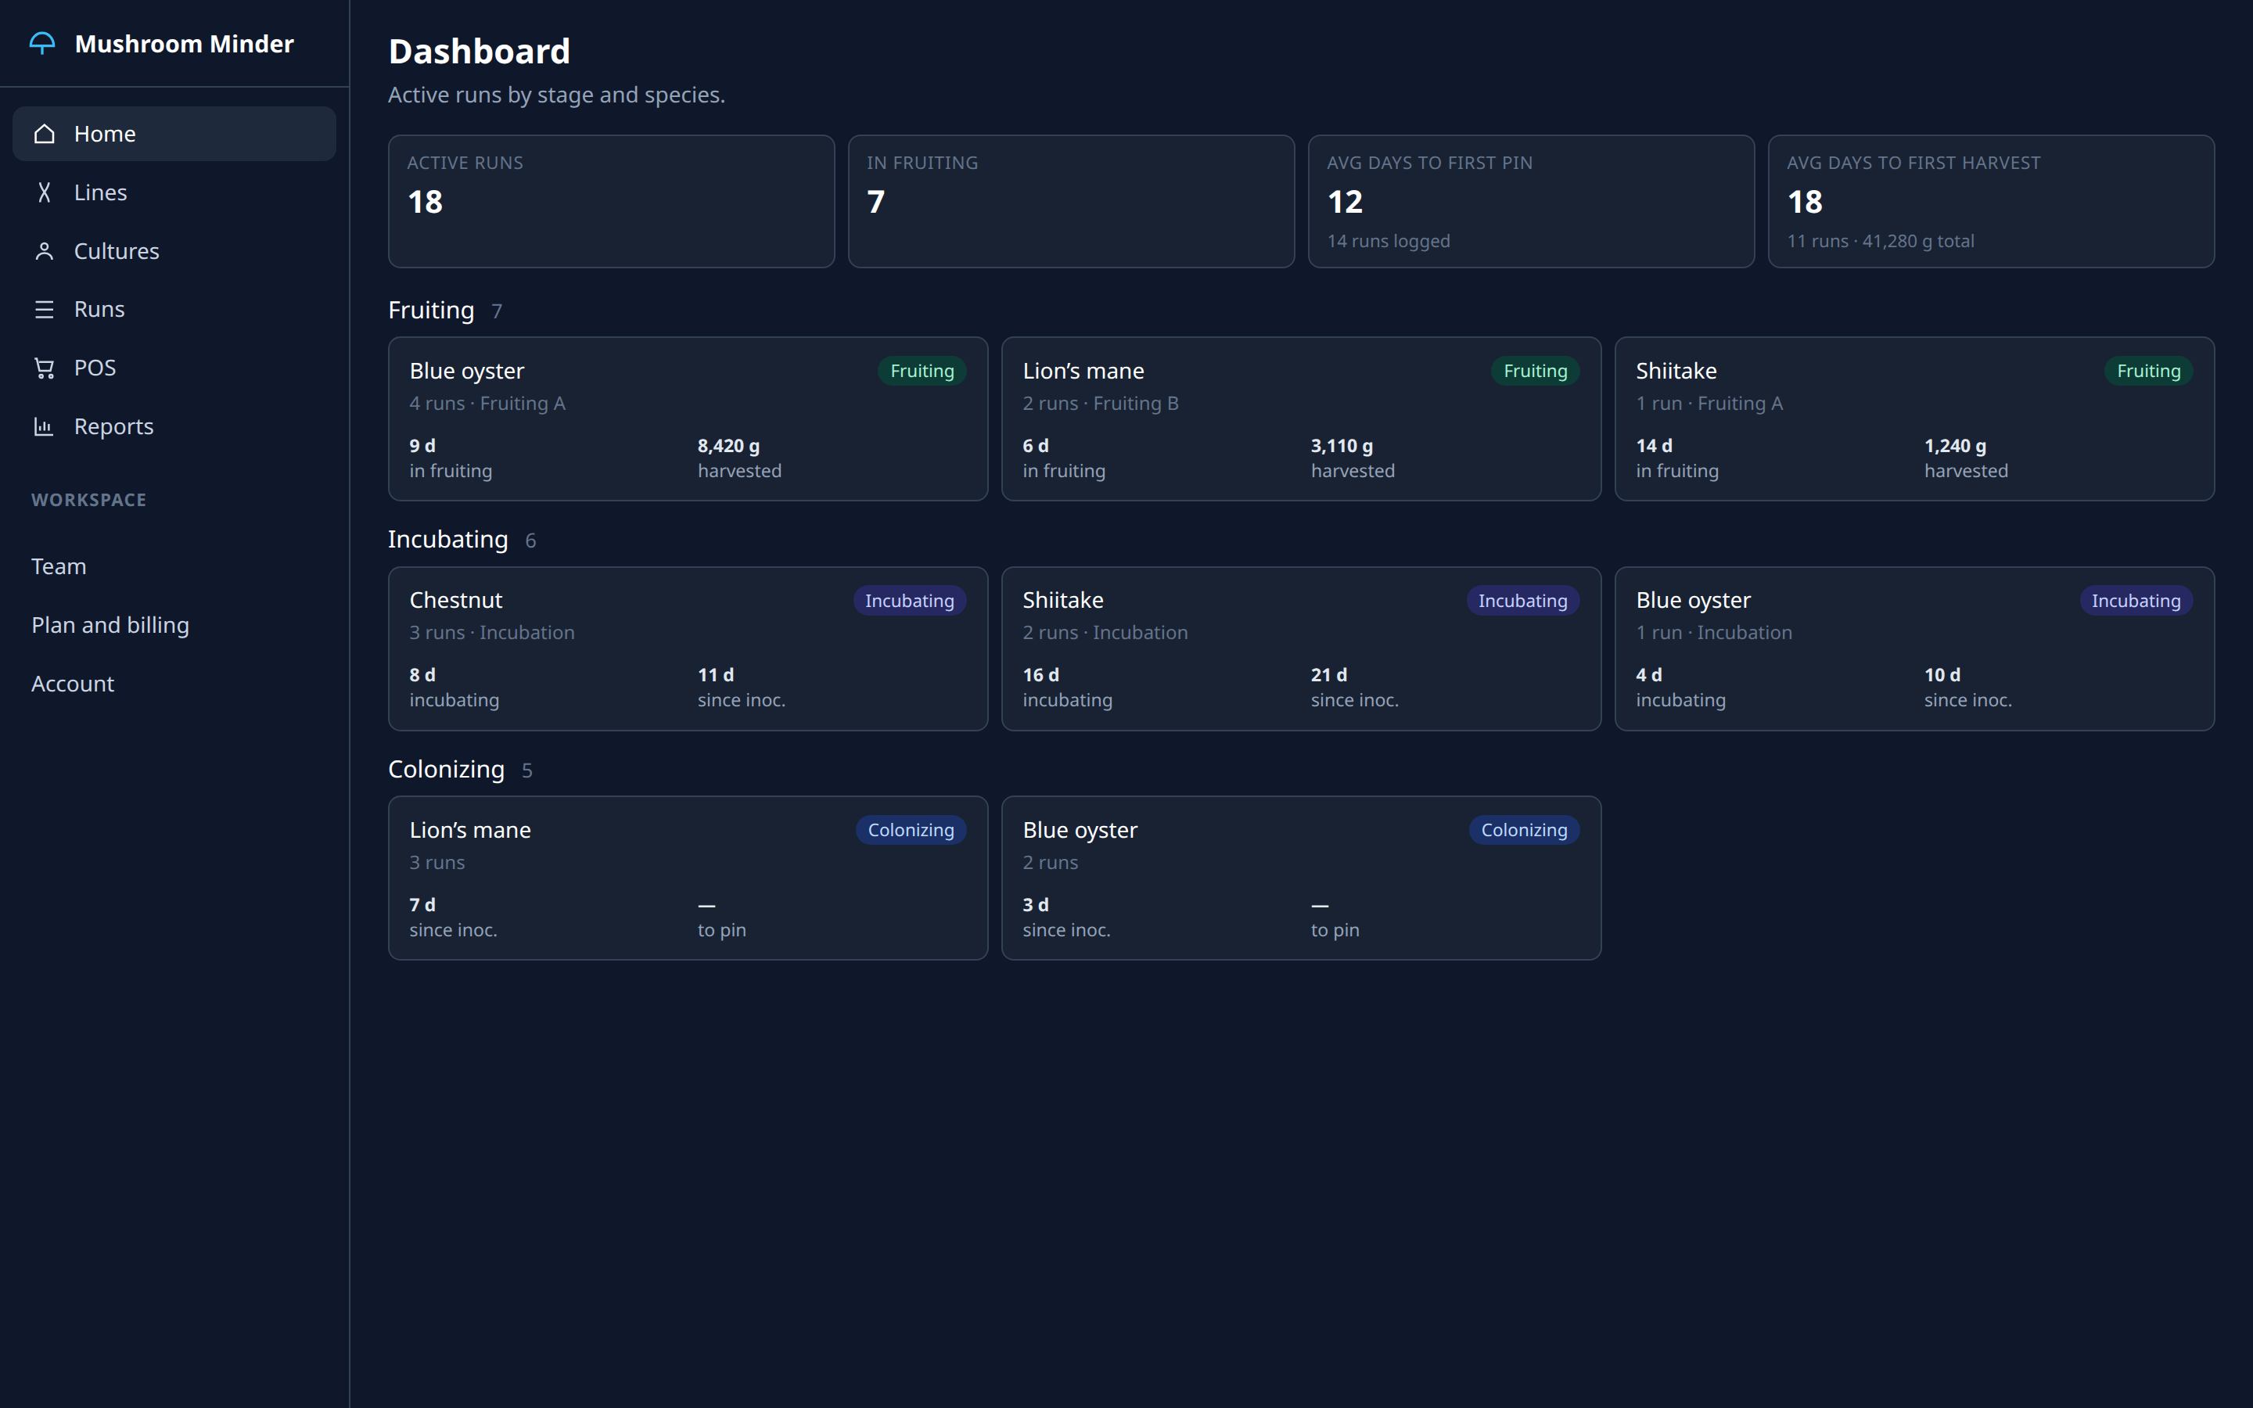Click "14 runs logged" text
Viewport: 2253px width, 1408px height.
coord(1388,241)
